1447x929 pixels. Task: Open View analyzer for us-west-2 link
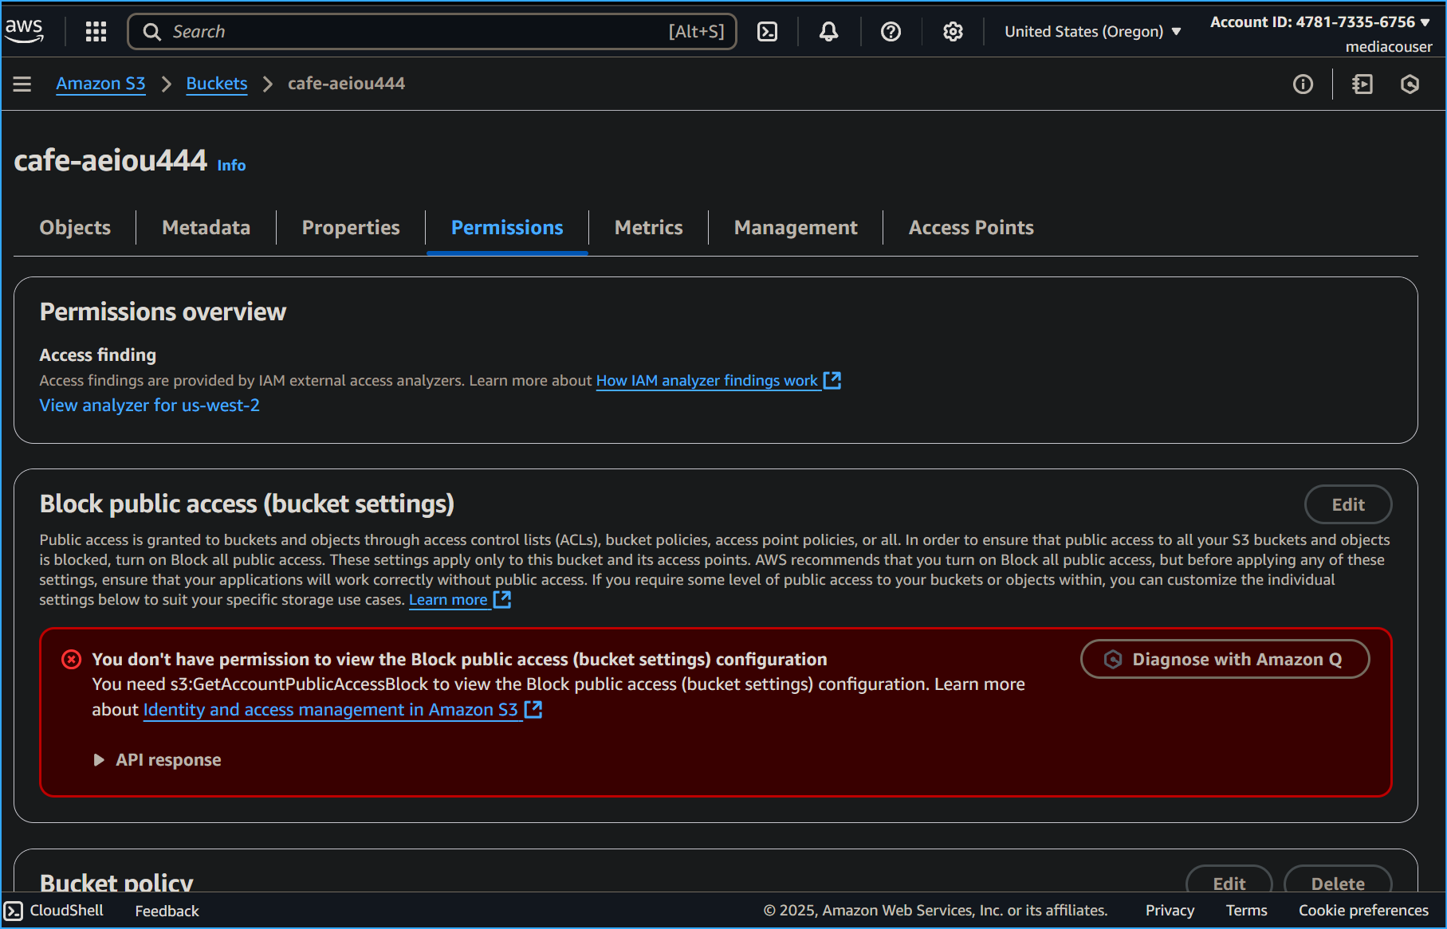point(149,405)
